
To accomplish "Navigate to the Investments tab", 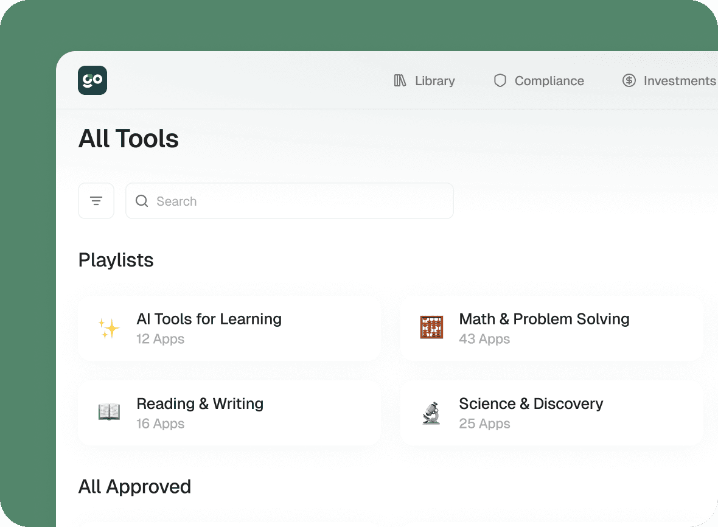I will tap(669, 80).
